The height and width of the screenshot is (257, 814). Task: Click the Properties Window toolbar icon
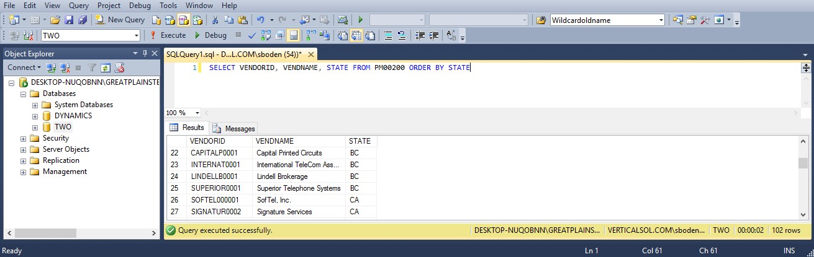692,20
